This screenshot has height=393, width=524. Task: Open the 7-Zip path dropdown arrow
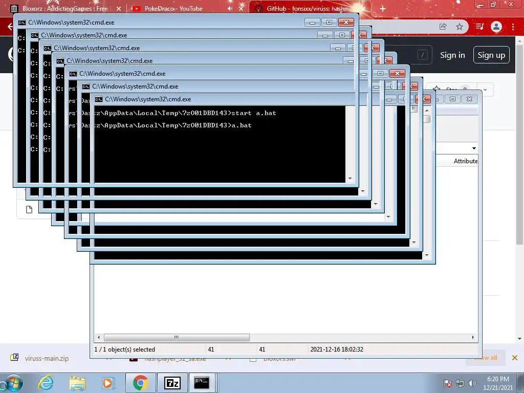[x=474, y=148]
